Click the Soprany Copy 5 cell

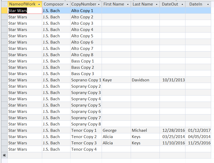(86, 105)
